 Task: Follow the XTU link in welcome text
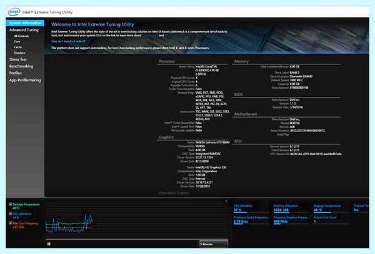(x=167, y=36)
